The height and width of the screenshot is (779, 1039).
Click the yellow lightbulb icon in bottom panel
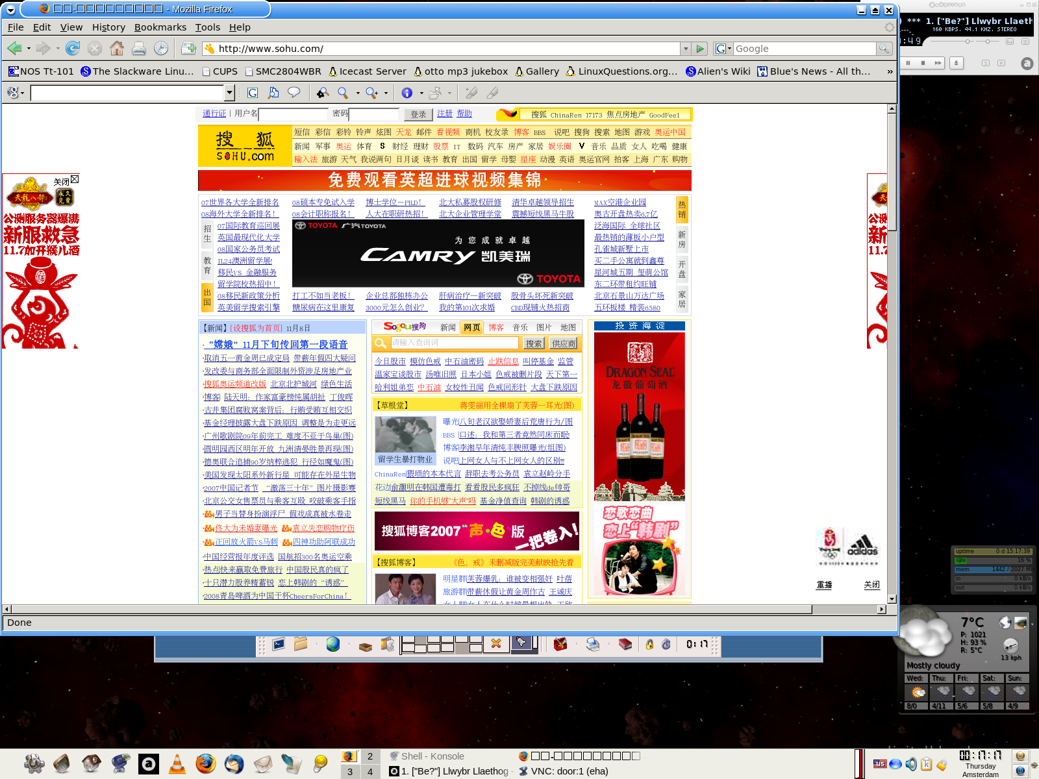[x=320, y=763]
